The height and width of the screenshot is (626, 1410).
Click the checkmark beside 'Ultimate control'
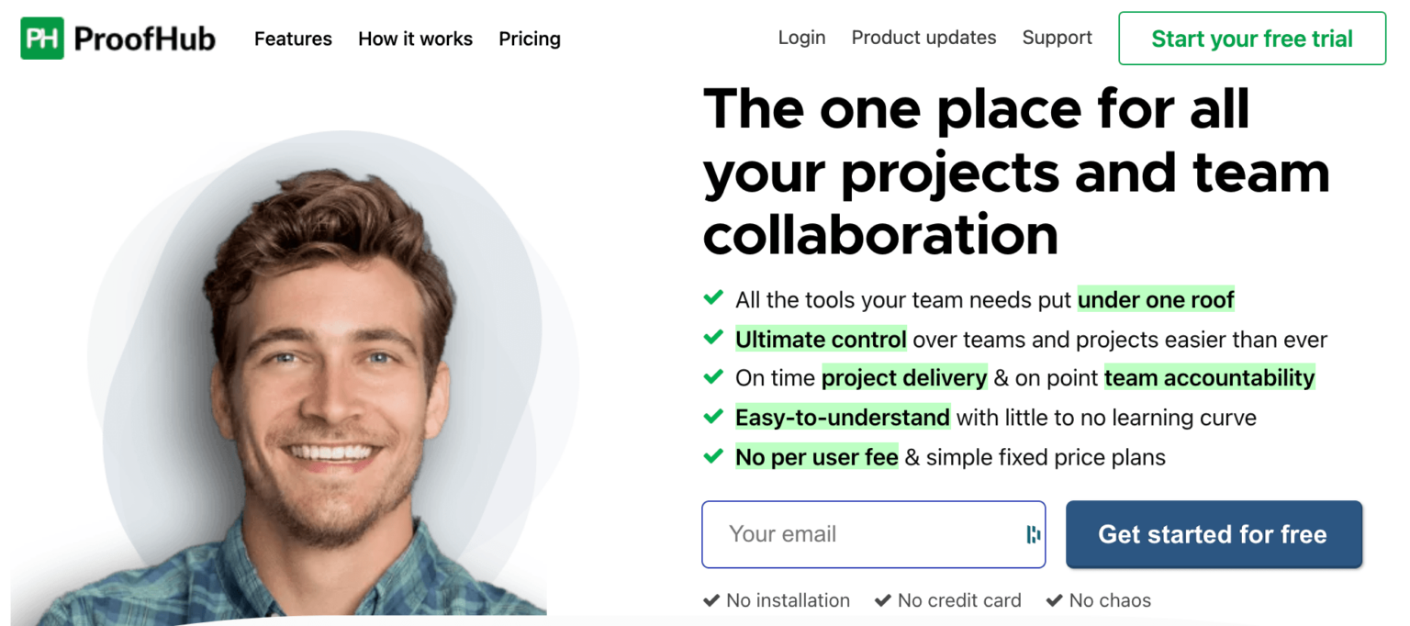715,337
